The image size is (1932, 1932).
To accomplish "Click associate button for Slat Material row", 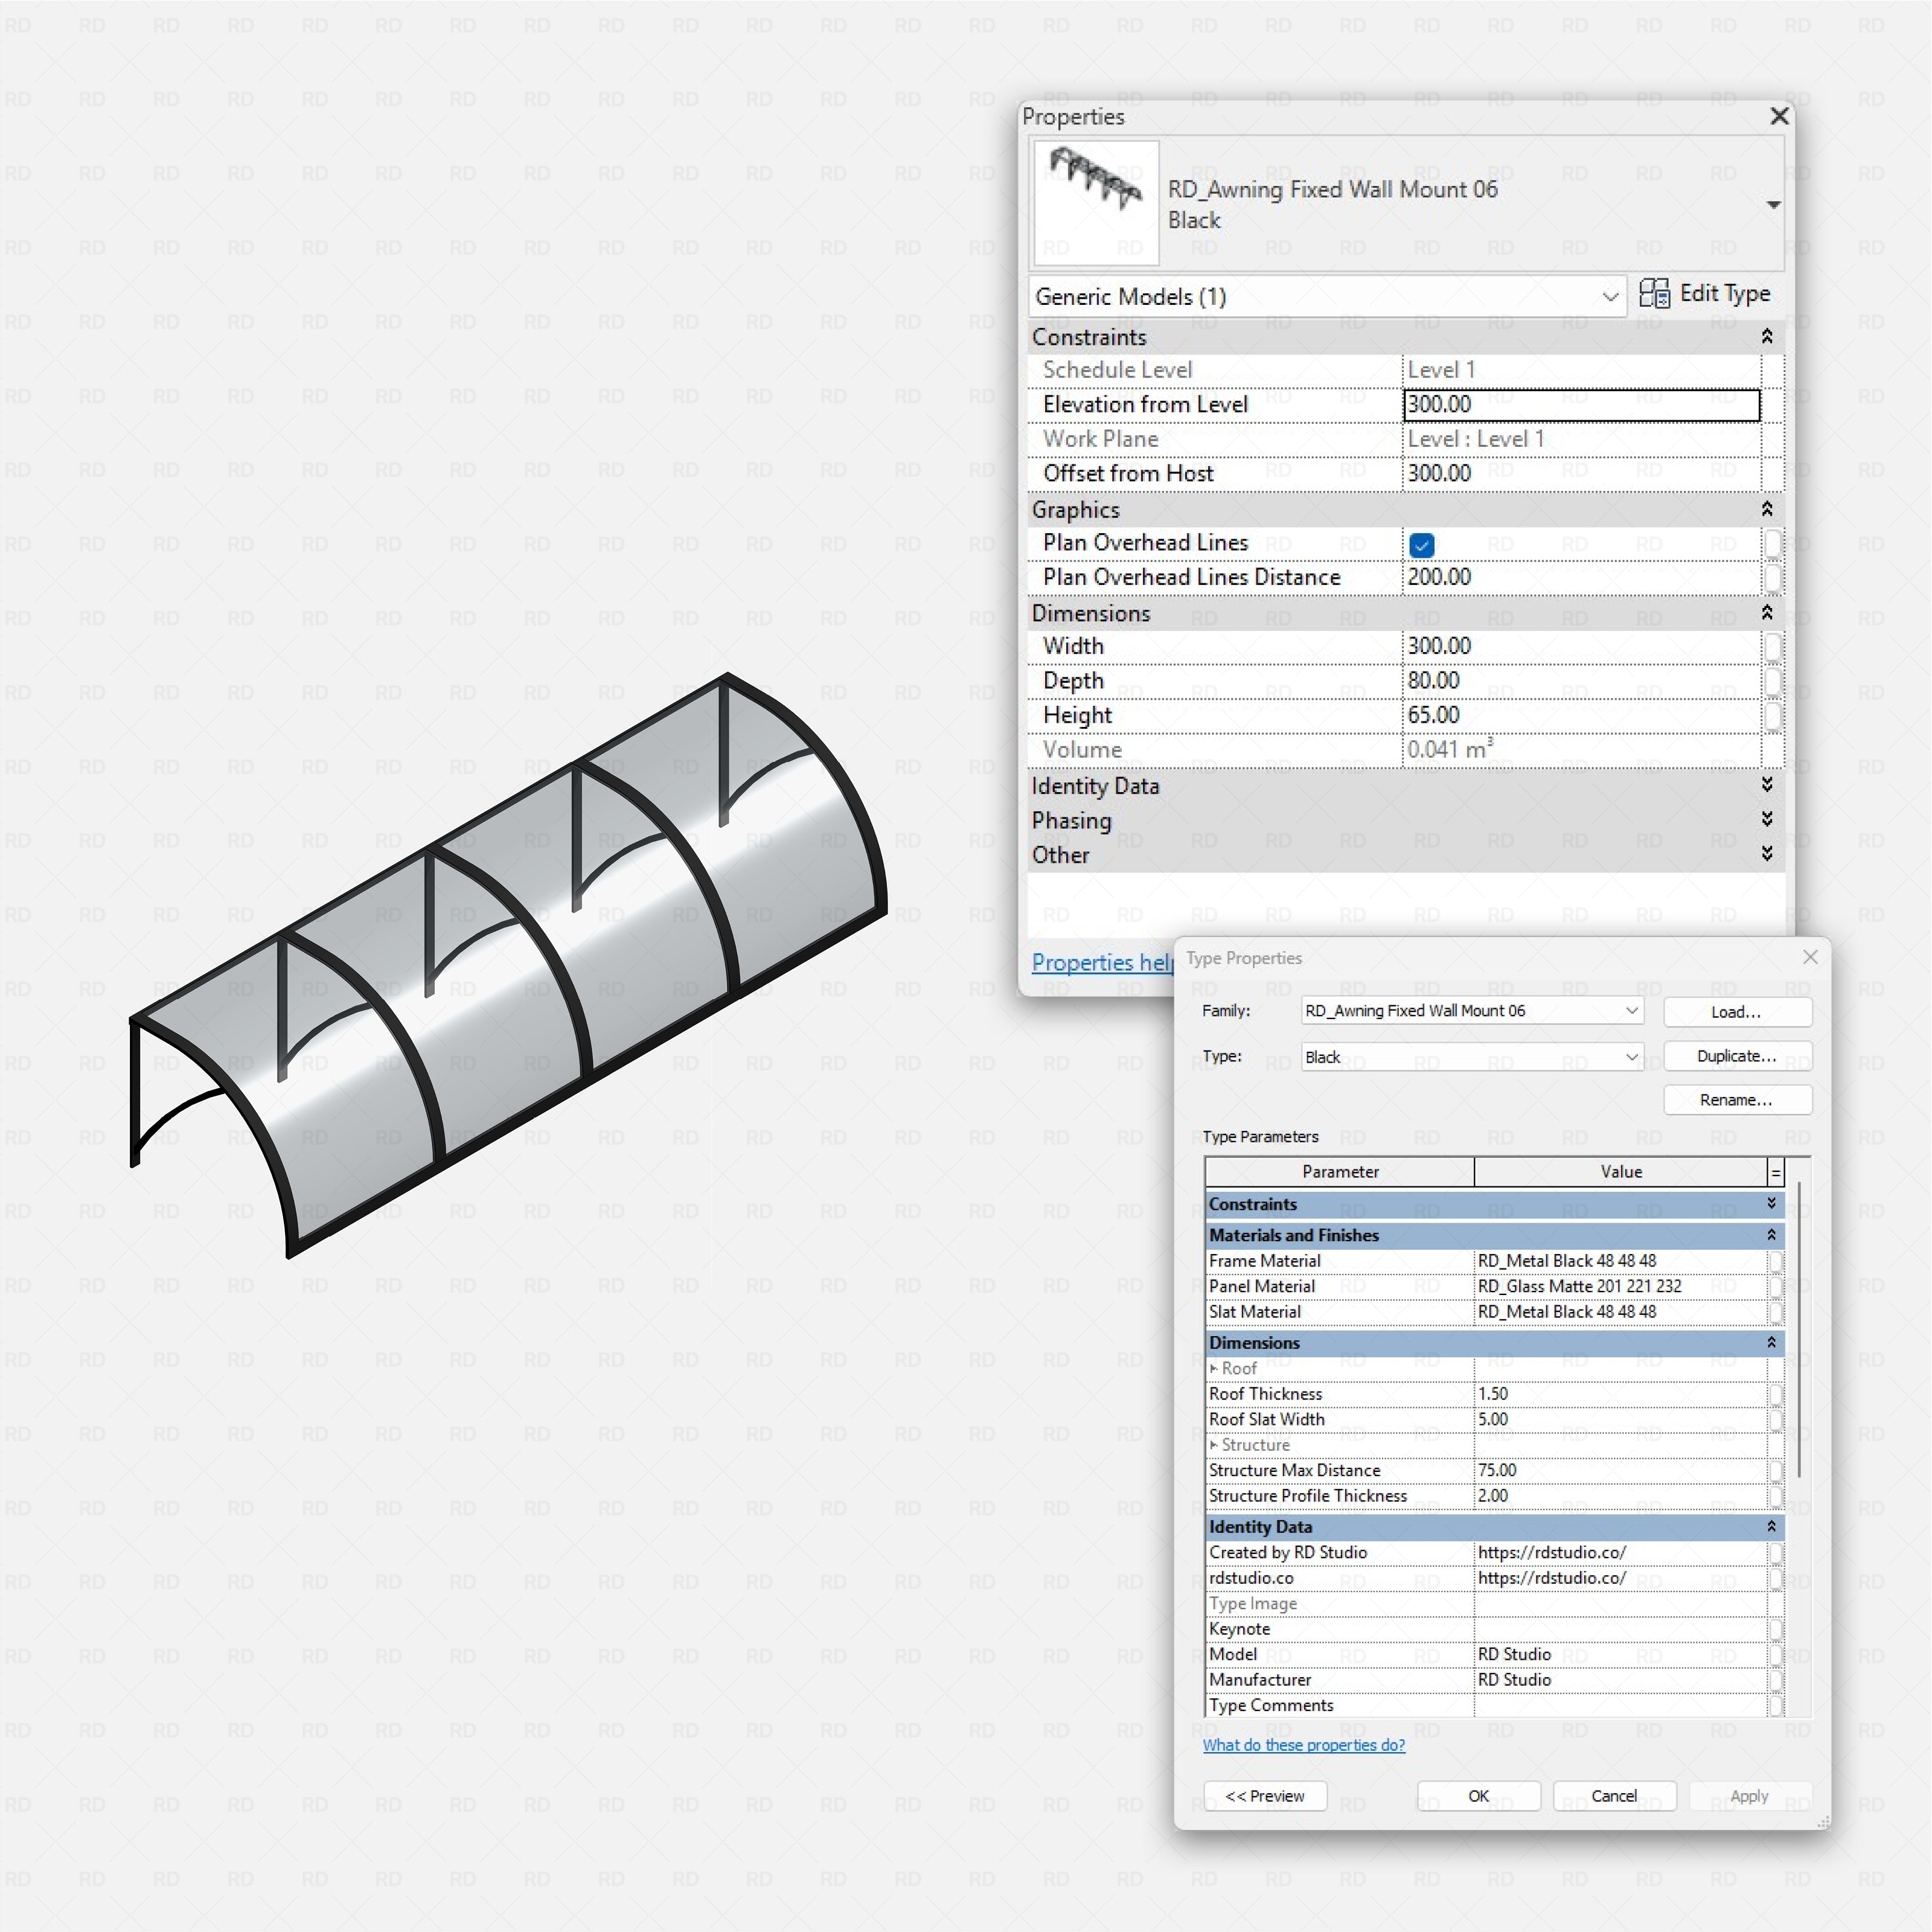I will (1776, 1312).
